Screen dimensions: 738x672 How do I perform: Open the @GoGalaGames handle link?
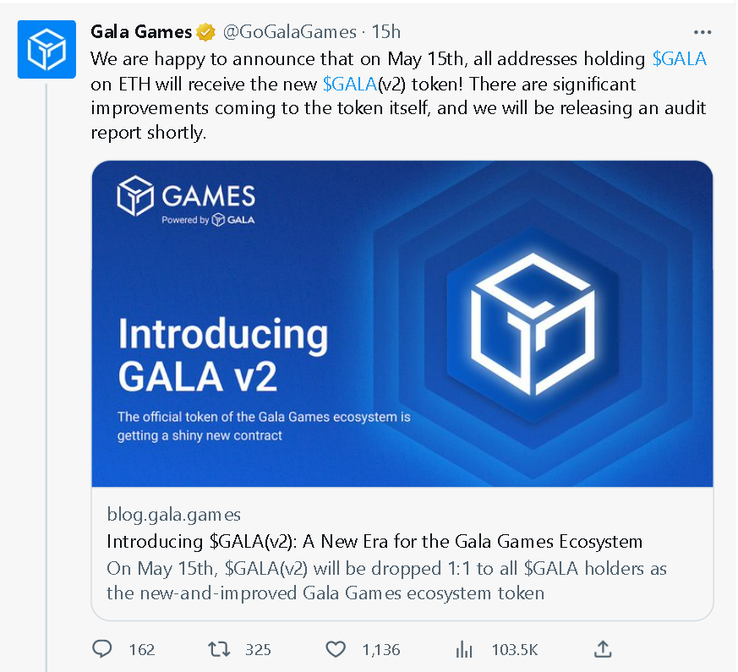289,32
